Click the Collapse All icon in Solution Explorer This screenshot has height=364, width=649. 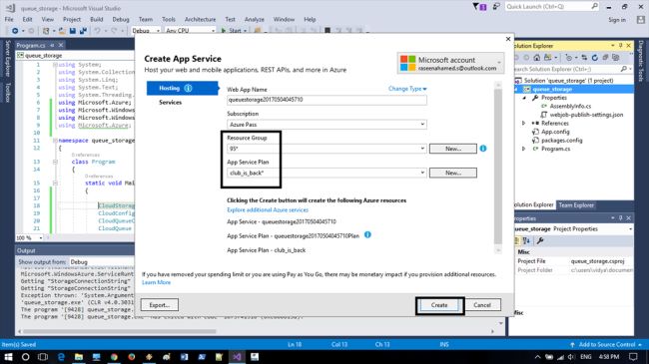[x=605, y=58]
